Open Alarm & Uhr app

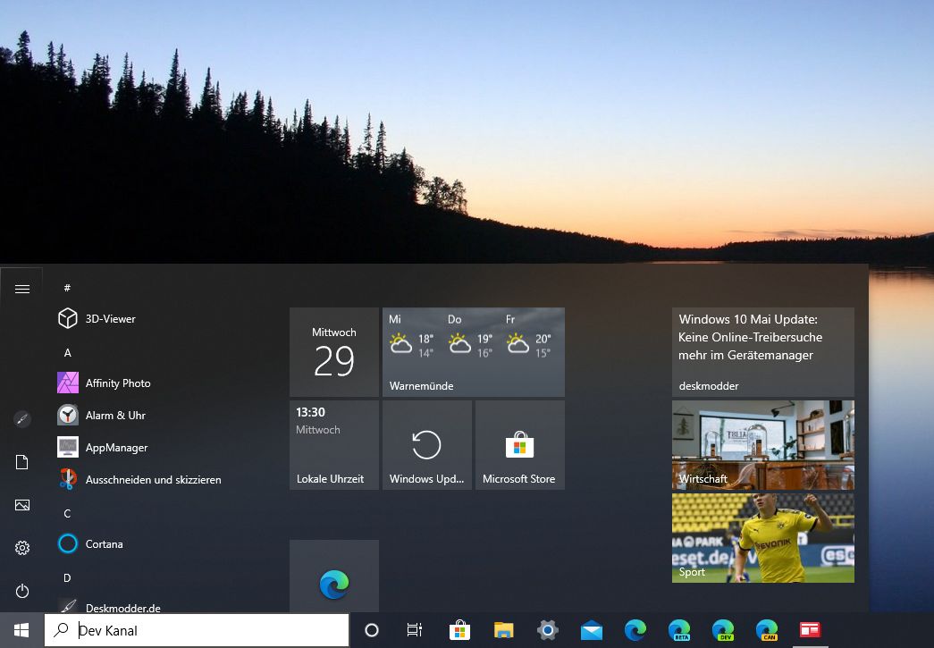click(101, 415)
